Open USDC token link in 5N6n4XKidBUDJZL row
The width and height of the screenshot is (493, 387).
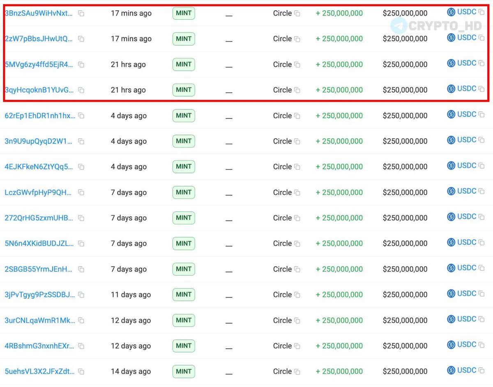(x=467, y=242)
